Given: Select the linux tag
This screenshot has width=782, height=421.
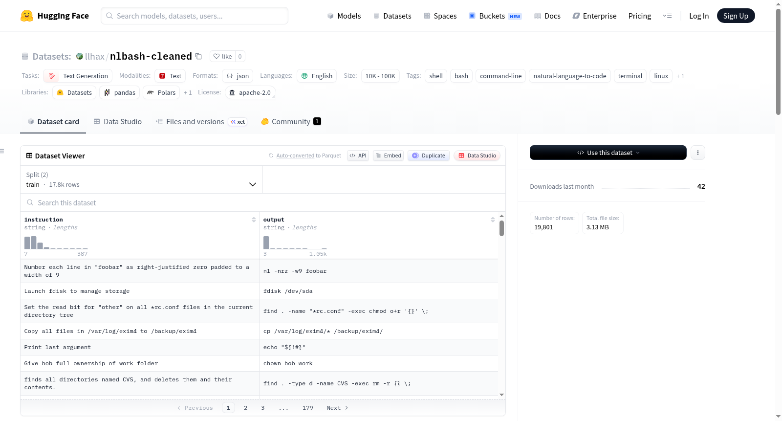Looking at the screenshot, I should [661, 76].
